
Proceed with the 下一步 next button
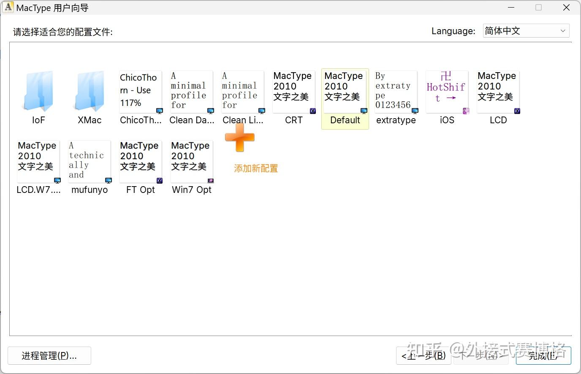tap(481, 355)
